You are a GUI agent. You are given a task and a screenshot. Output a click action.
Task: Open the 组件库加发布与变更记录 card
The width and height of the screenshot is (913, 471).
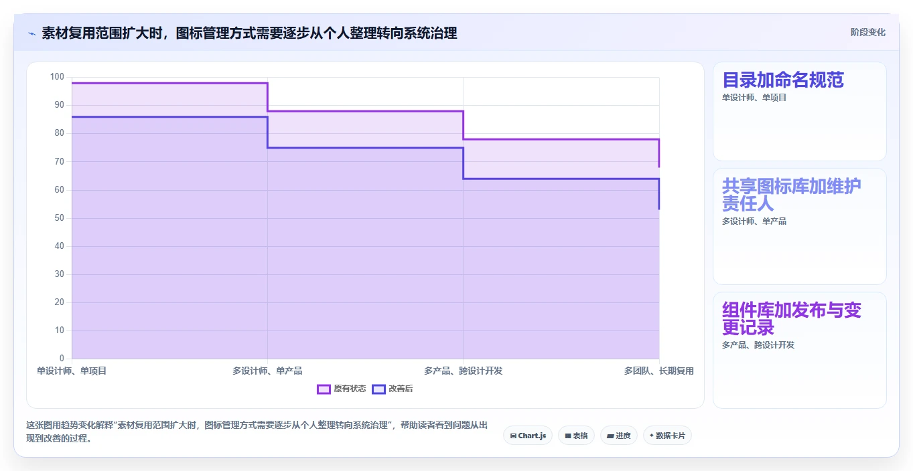pos(799,350)
